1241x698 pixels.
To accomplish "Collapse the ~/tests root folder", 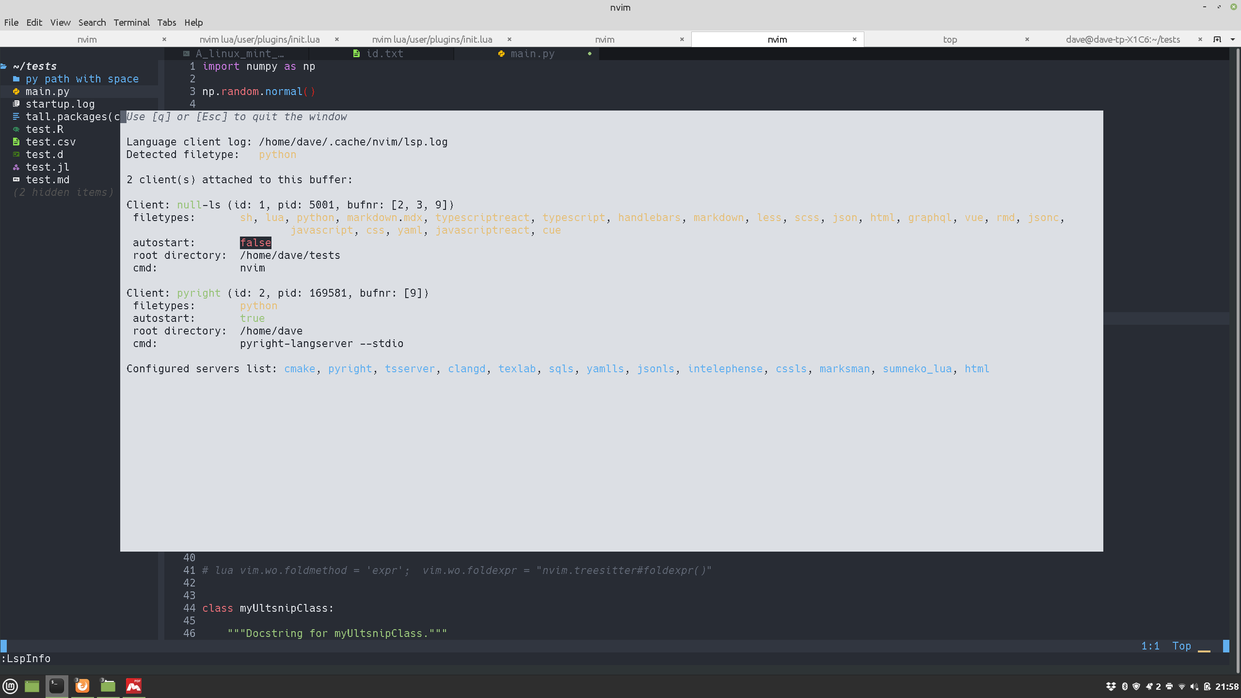I will click(29, 66).
